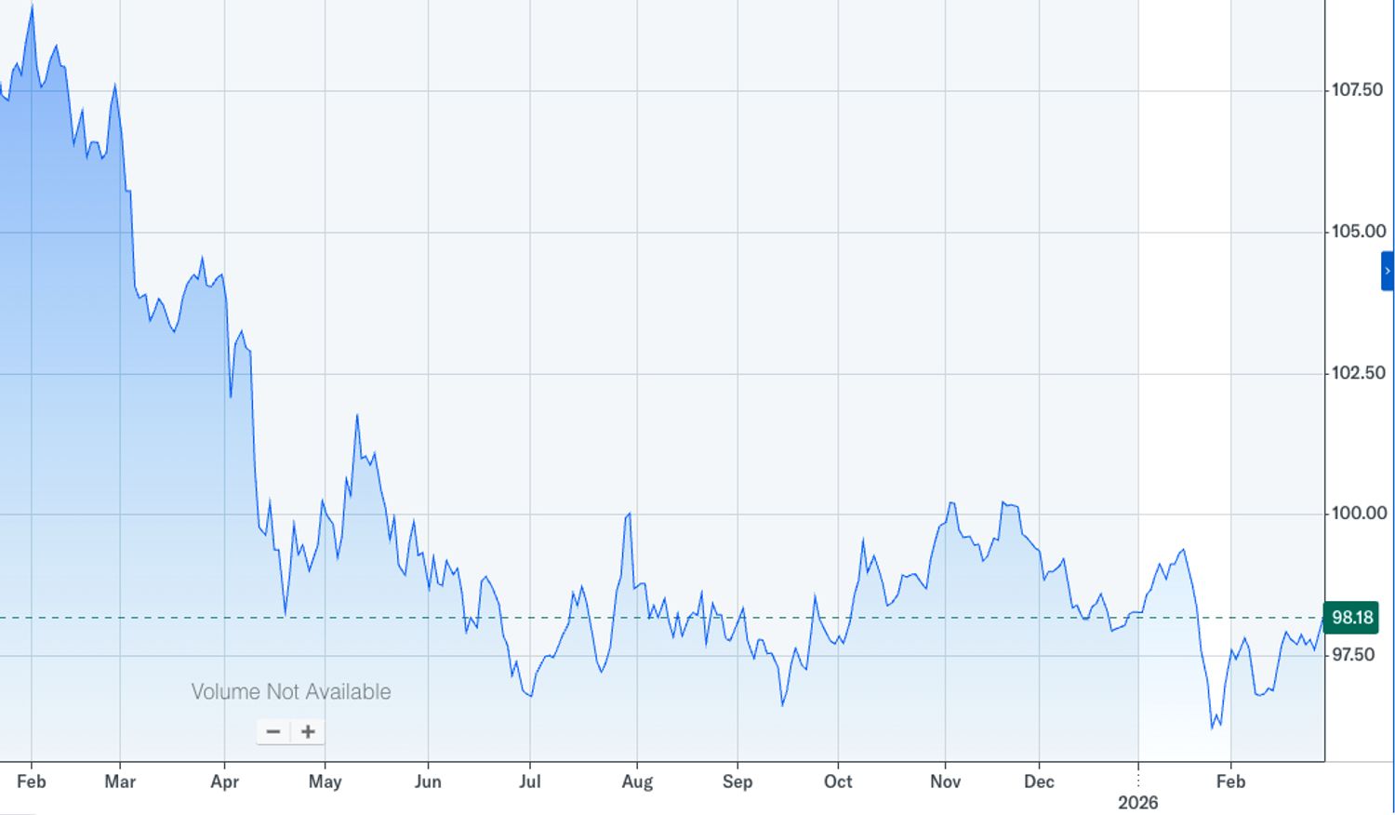This screenshot has height=815, width=1395.
Task: Click the 105.00 price axis label
Action: coord(1358,232)
